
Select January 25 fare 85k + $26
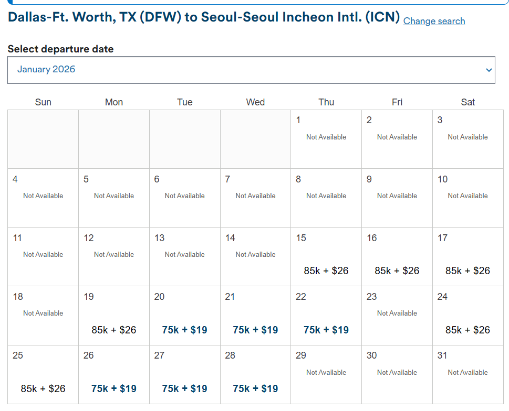click(43, 388)
